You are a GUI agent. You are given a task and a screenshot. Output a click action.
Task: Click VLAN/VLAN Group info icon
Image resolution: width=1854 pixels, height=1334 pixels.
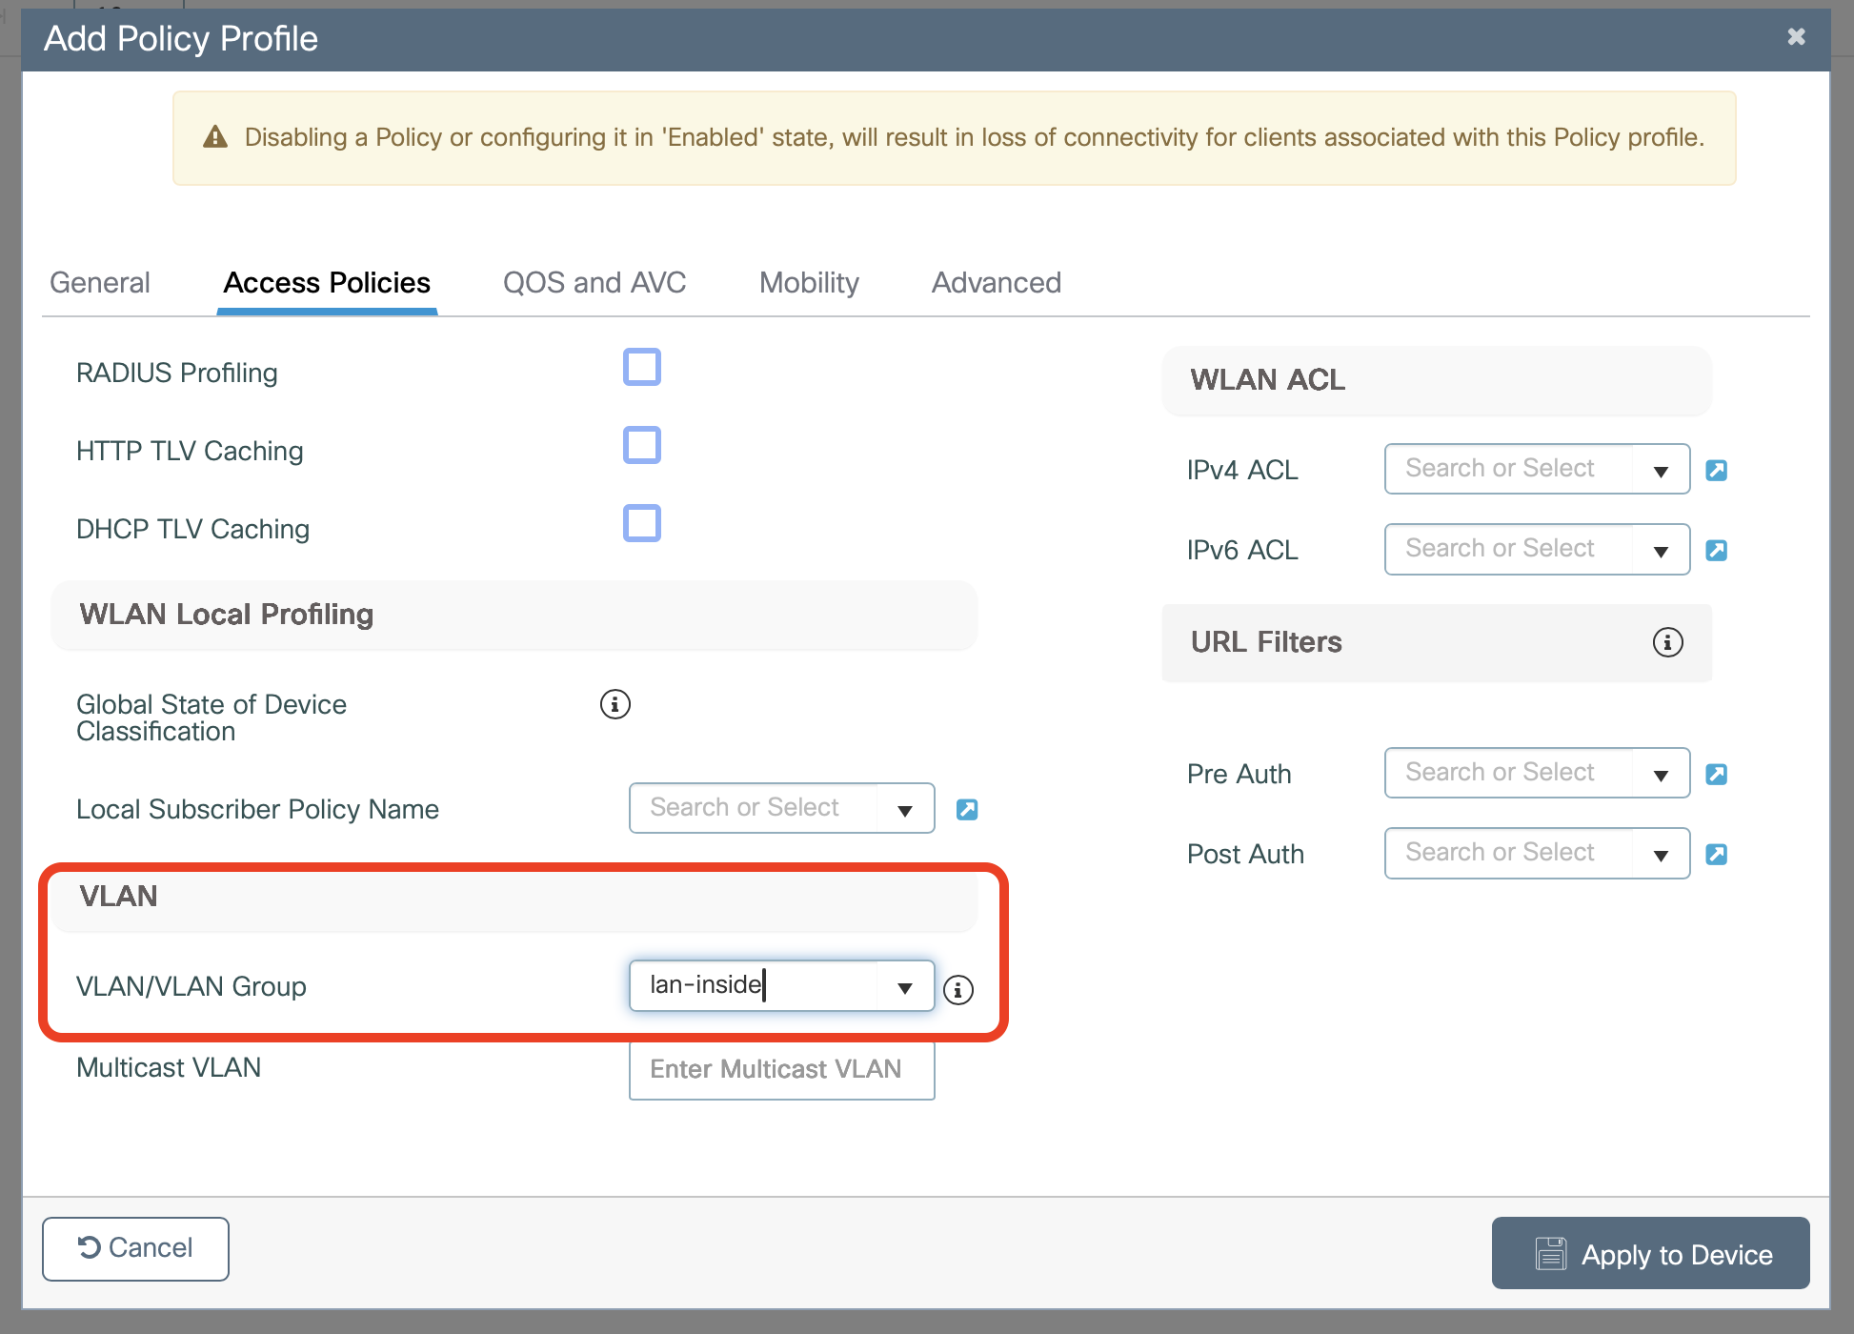[x=957, y=990]
